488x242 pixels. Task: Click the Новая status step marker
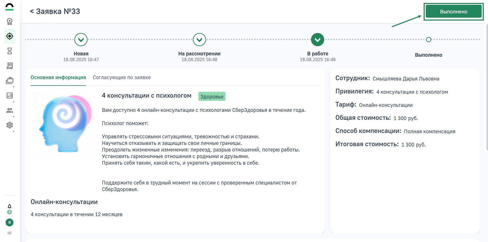pyautogui.click(x=81, y=40)
